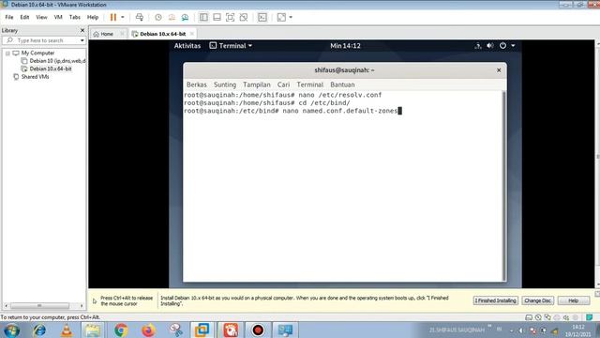This screenshot has height=338, width=600.
Task: Send Ctrl+Alt+Del to the virtual machine
Action: point(140,17)
